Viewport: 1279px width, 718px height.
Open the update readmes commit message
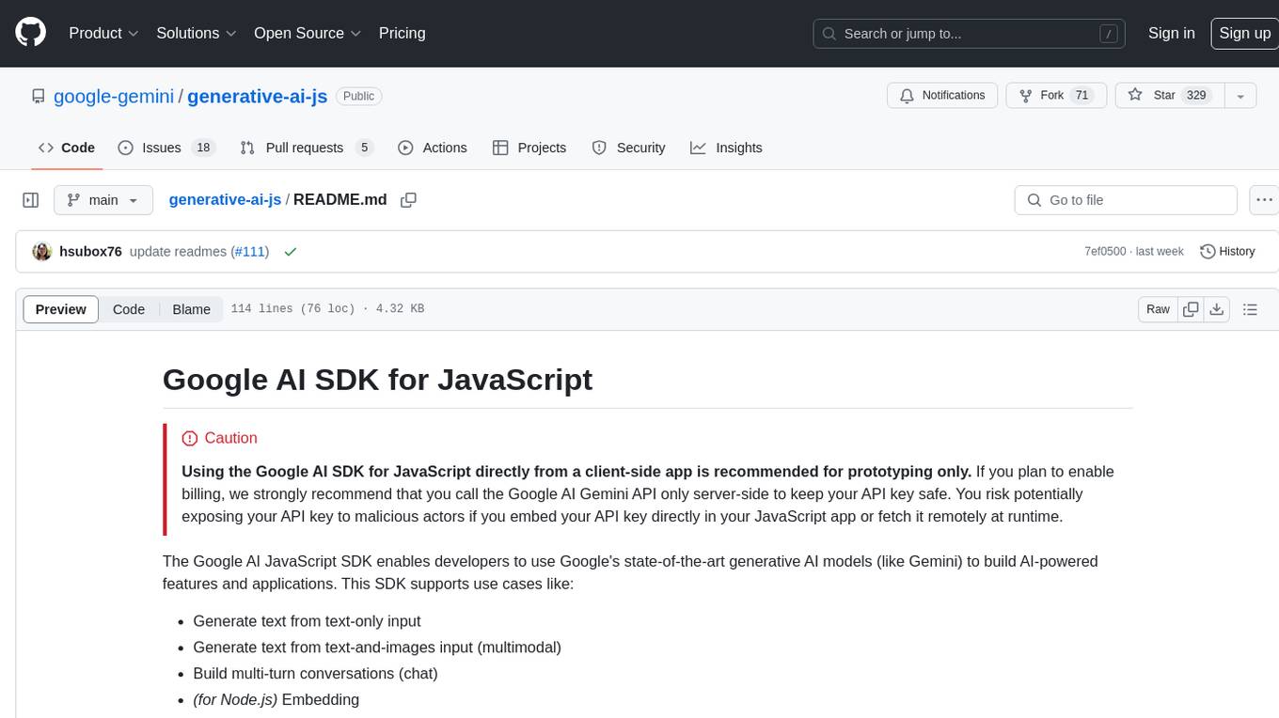click(x=178, y=252)
